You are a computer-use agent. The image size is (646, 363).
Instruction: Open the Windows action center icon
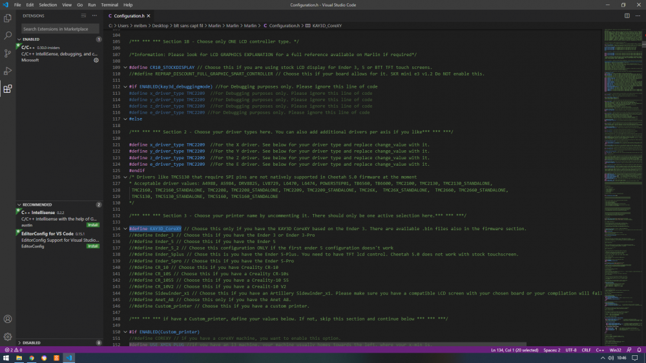(635, 358)
